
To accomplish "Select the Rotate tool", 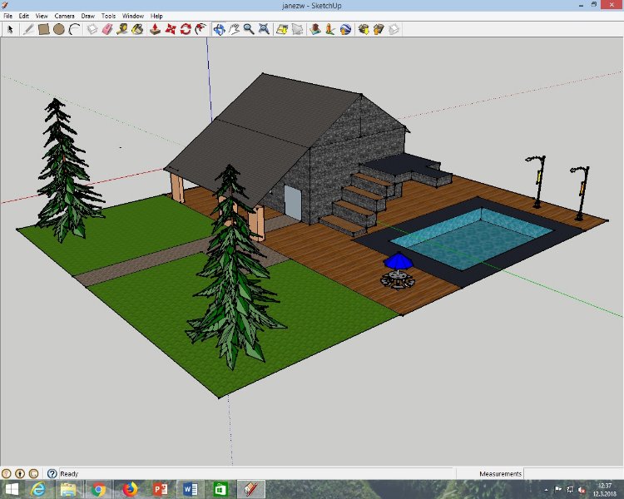I will tap(186, 29).
